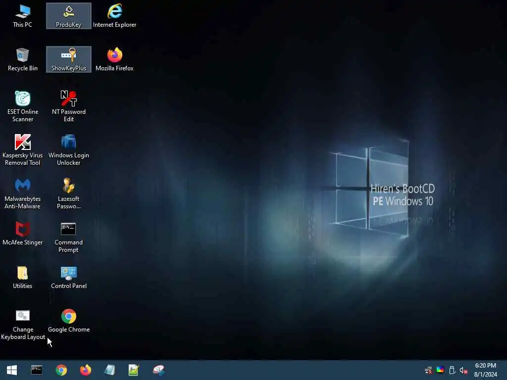This screenshot has height=380, width=507.
Task: Launch Command Prompt from the taskbar
Action: (x=37, y=370)
